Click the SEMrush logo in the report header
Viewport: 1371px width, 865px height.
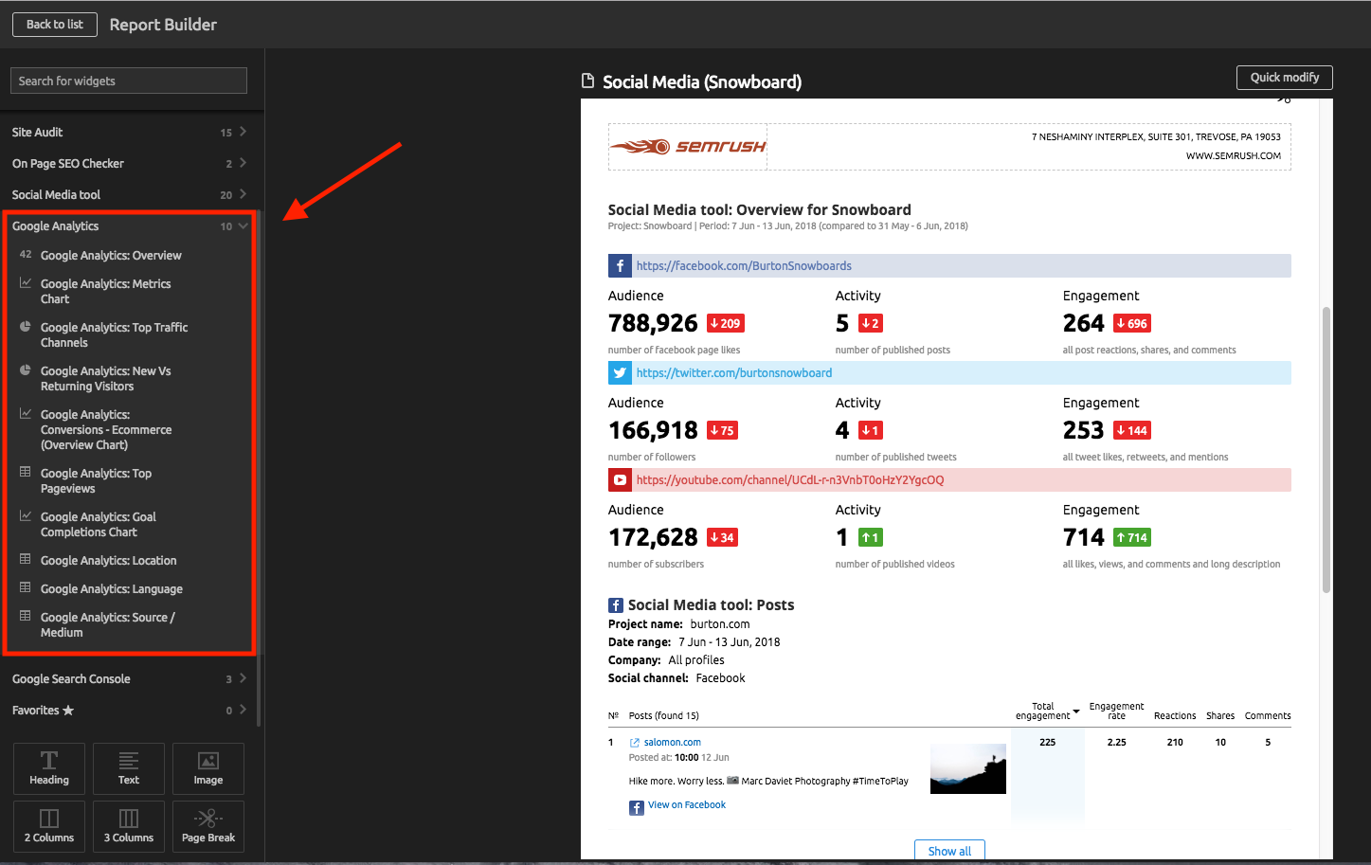688,147
